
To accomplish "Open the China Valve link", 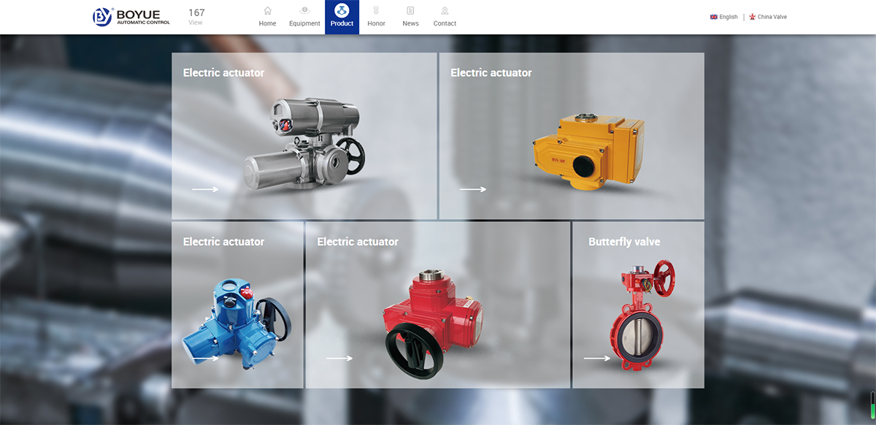I will (x=772, y=17).
